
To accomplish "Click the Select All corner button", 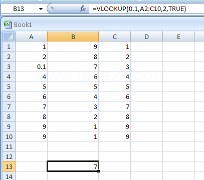I will coord(9,36).
